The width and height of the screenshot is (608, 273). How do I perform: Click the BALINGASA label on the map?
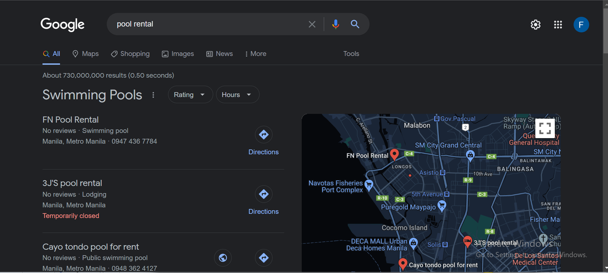pyautogui.click(x=516, y=169)
